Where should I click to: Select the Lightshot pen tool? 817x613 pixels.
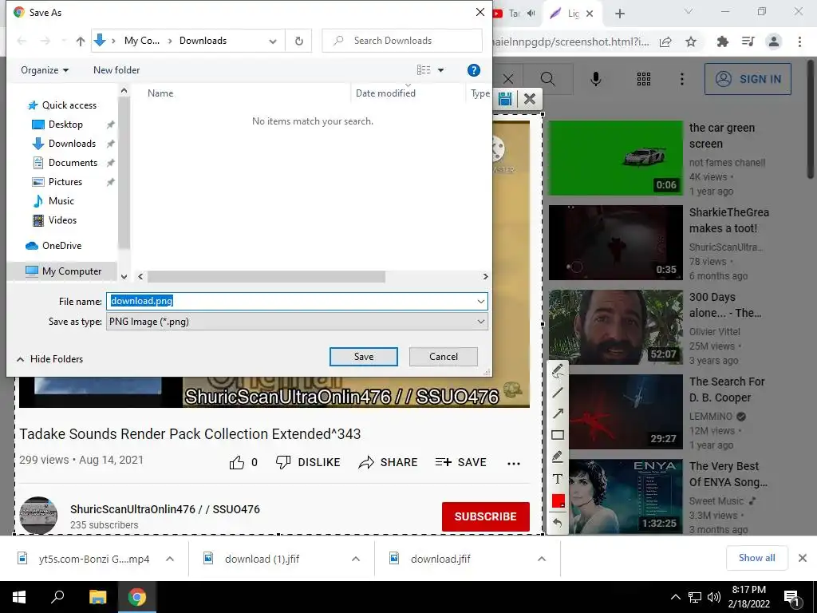coord(558,371)
